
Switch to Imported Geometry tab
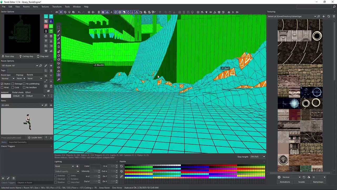(x=18, y=142)
